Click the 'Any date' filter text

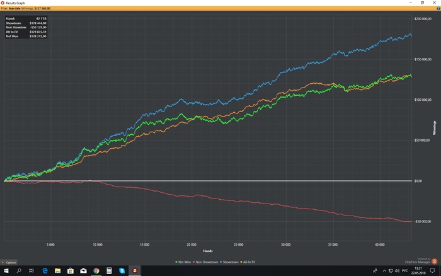click(x=14, y=8)
